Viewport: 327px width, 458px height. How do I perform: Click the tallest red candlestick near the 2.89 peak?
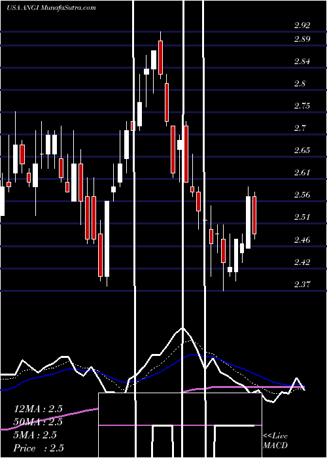coord(161,58)
